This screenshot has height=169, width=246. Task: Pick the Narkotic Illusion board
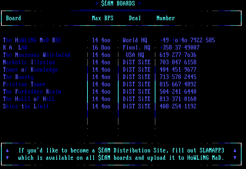(29, 62)
